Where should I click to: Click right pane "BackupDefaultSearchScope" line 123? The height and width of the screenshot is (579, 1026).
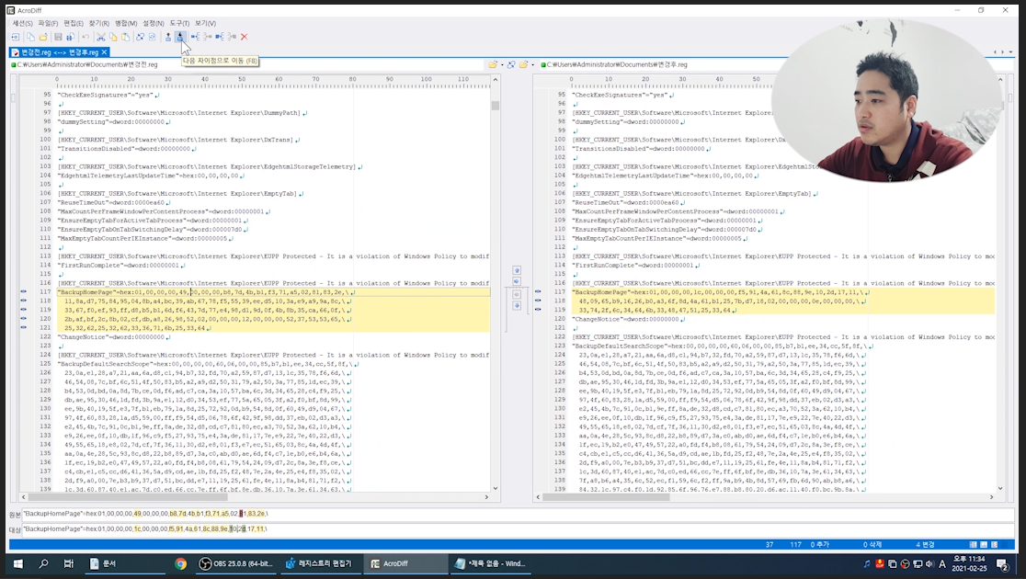tap(720, 346)
